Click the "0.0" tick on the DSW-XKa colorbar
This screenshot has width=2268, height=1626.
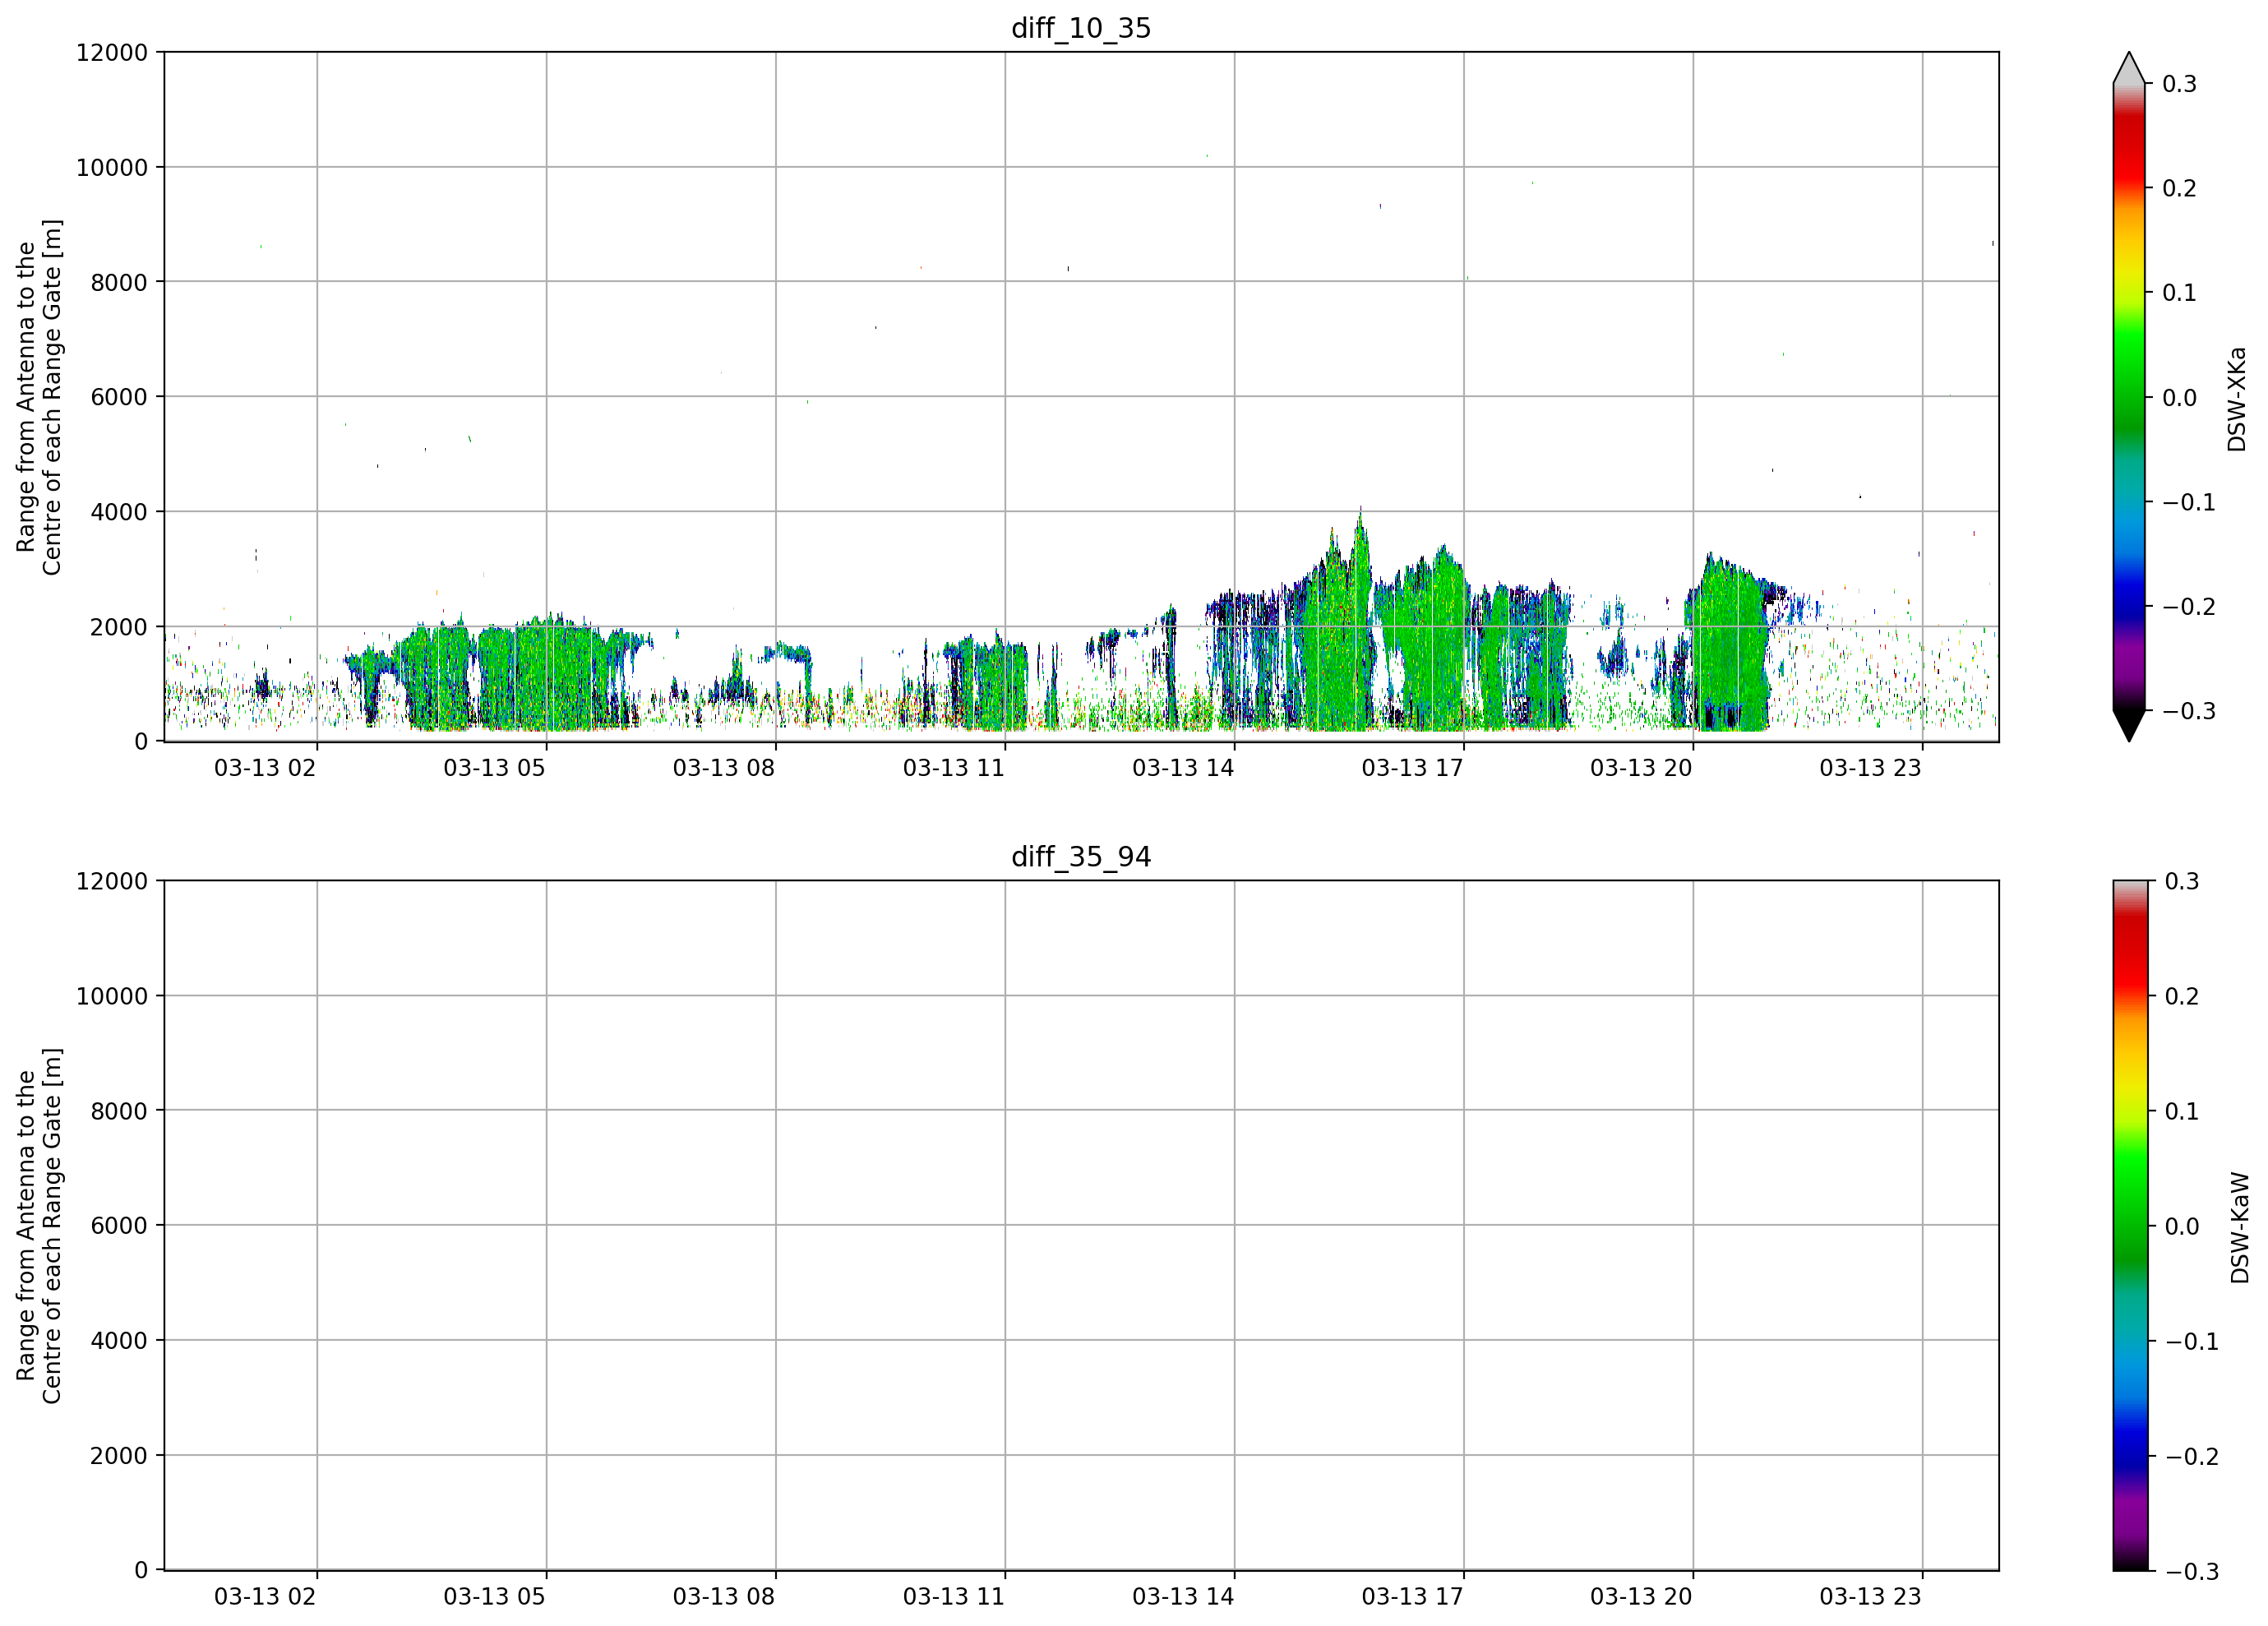(2179, 398)
